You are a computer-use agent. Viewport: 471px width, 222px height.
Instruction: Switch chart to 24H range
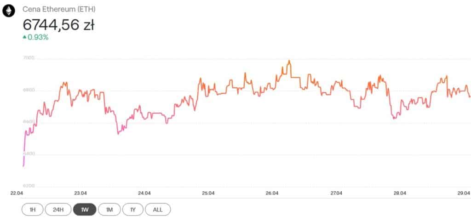tap(58, 210)
